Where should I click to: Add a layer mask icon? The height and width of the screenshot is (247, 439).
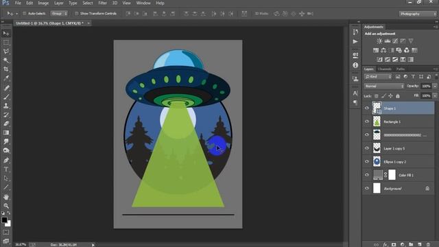(394, 244)
